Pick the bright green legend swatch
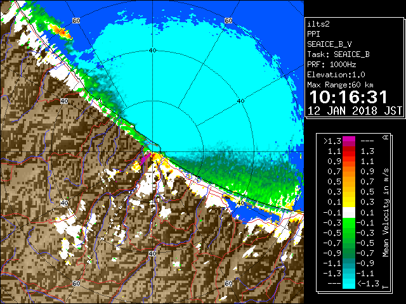The height and width of the screenshot is (304, 406). pos(349,223)
